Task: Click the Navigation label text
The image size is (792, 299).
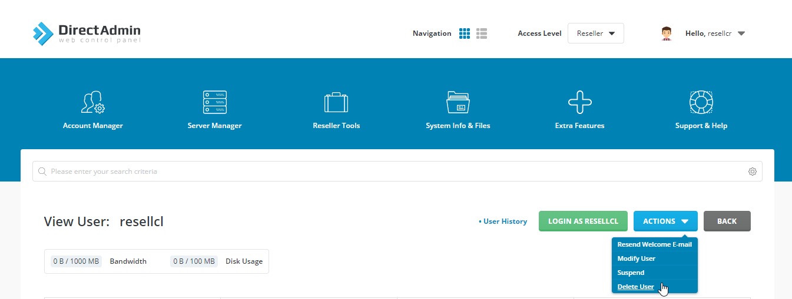Action: pyautogui.click(x=432, y=33)
